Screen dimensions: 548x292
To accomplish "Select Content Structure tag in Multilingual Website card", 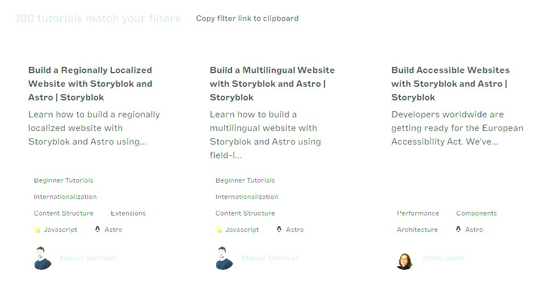I will 245,213.
